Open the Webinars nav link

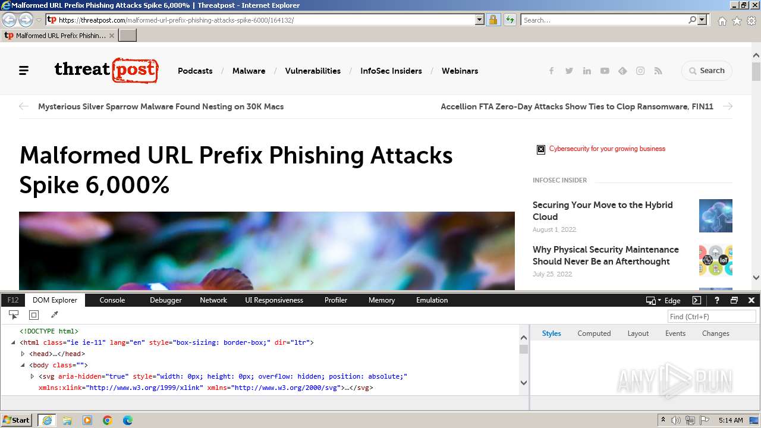[x=460, y=71]
